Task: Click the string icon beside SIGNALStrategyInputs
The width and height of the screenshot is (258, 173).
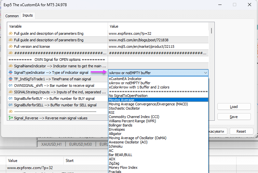Action: (x=11, y=92)
